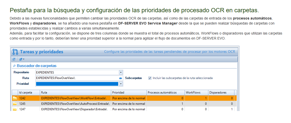Click the Tareas y prioridades branch icon
This screenshot has width=291, height=123.
15,52
